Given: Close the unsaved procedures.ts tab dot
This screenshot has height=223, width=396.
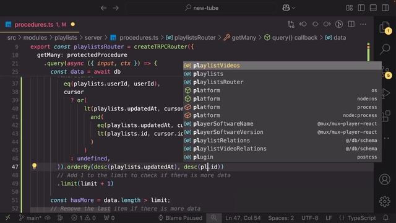Looking at the screenshot, I should (x=73, y=25).
